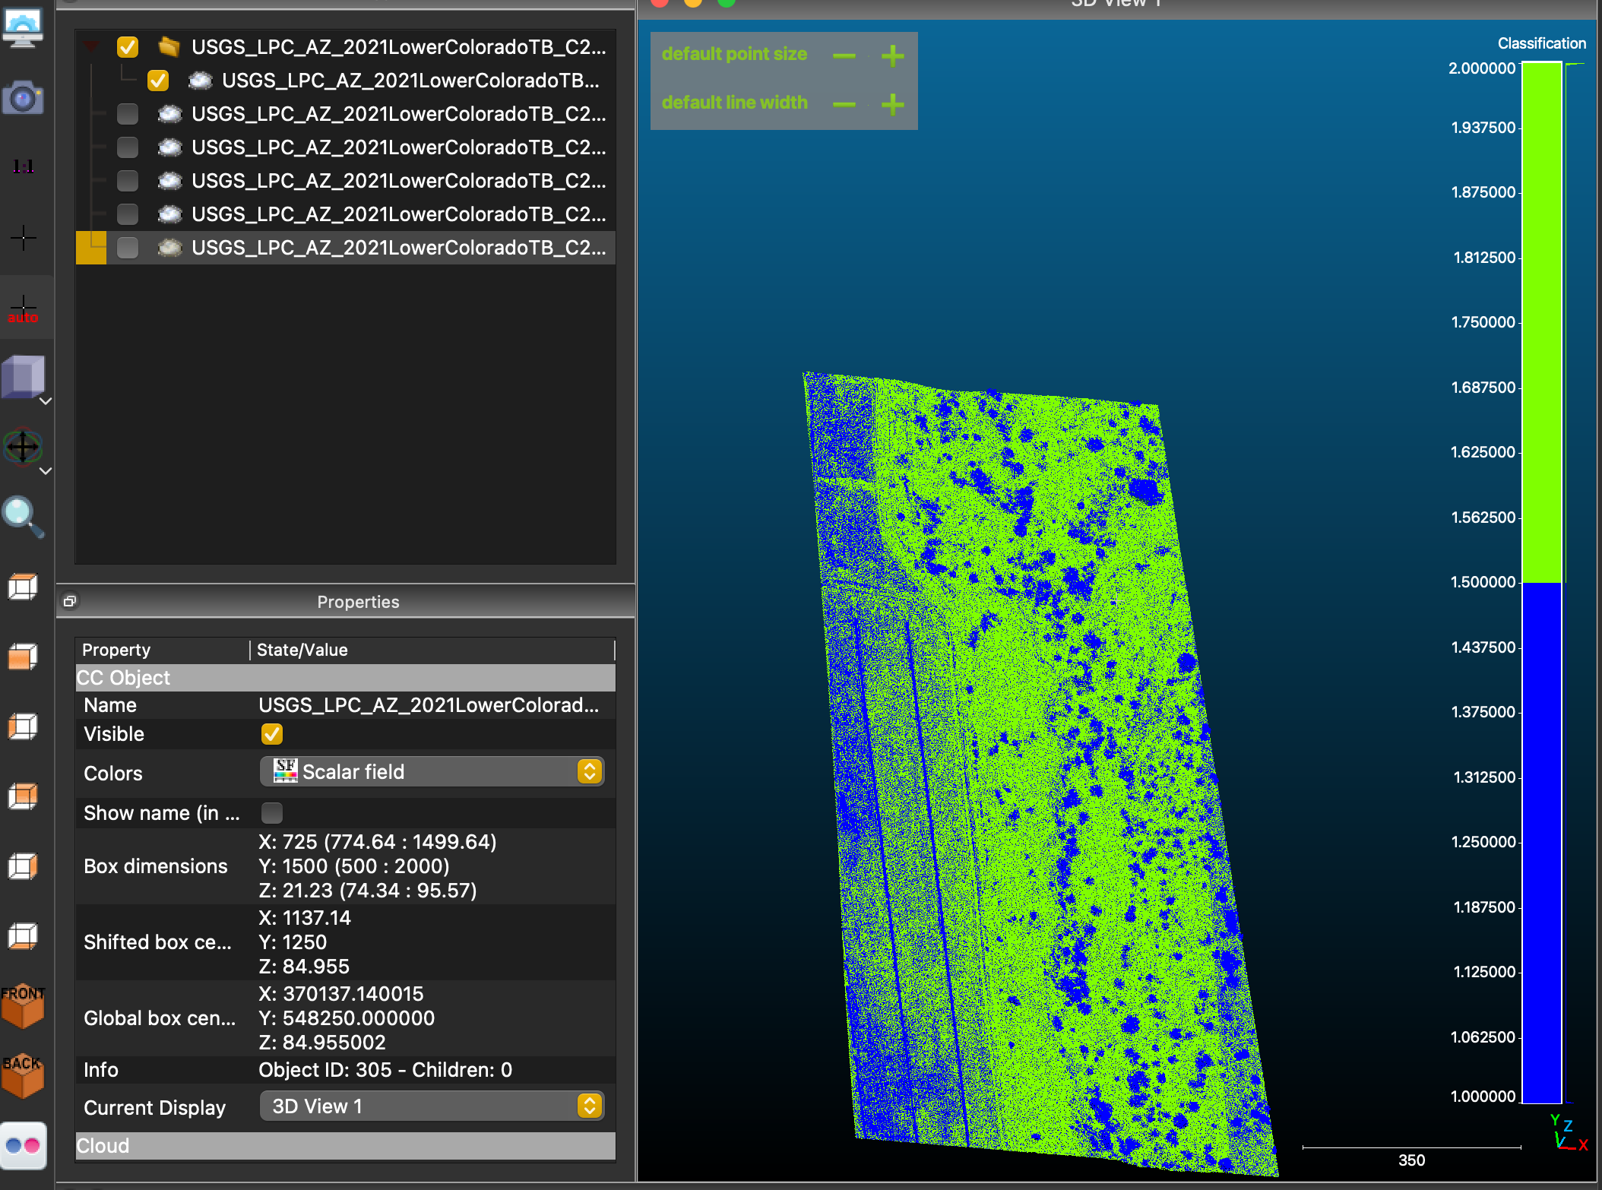1602x1190 pixels.
Task: Select the highlighted last cloud tree row
Action: pyautogui.click(x=346, y=248)
